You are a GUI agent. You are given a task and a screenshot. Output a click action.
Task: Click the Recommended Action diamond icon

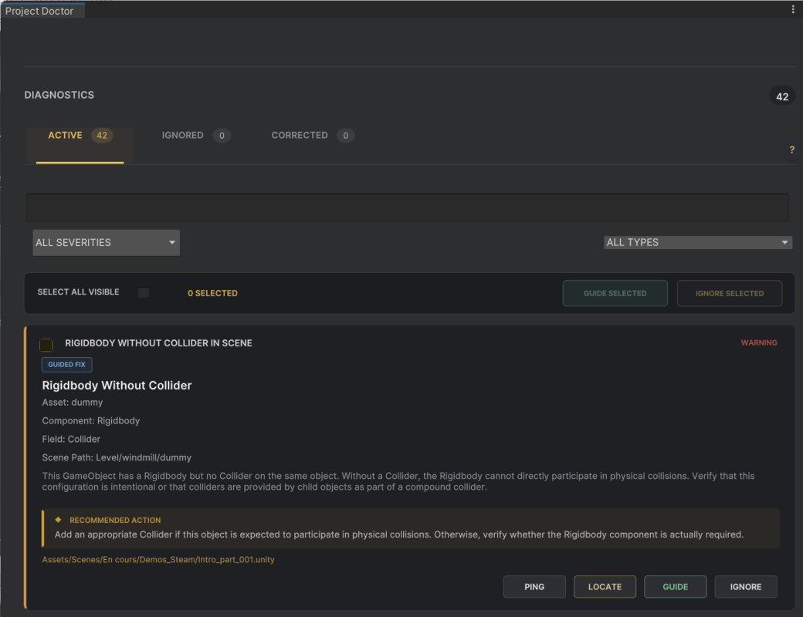tap(59, 520)
